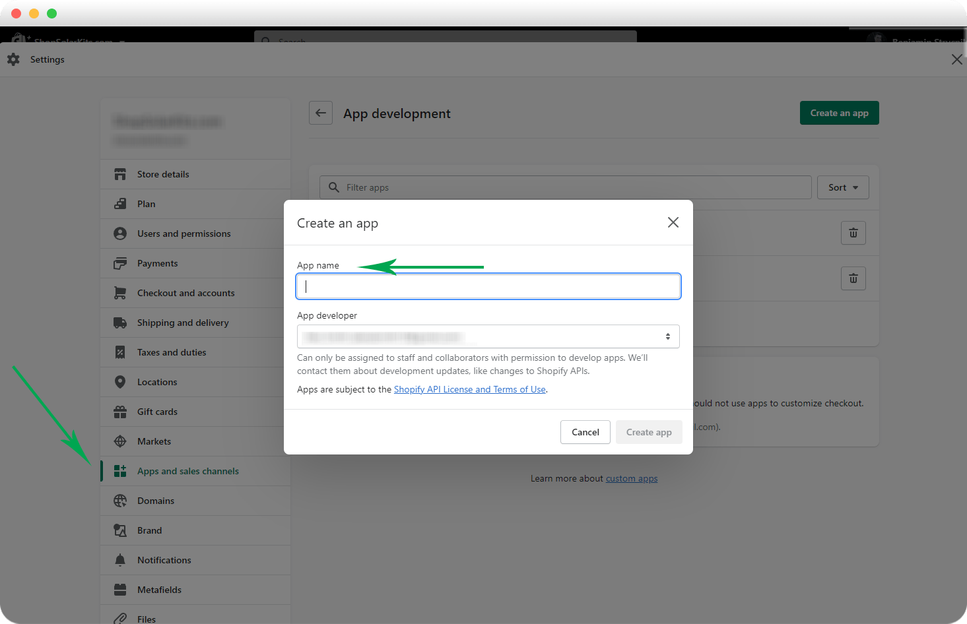
Task: Click inside the App name input field
Action: pos(488,286)
